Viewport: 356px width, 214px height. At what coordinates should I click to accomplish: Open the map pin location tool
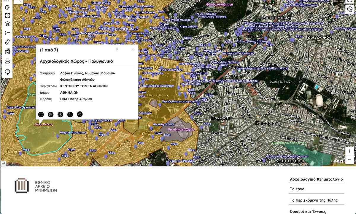7,51
